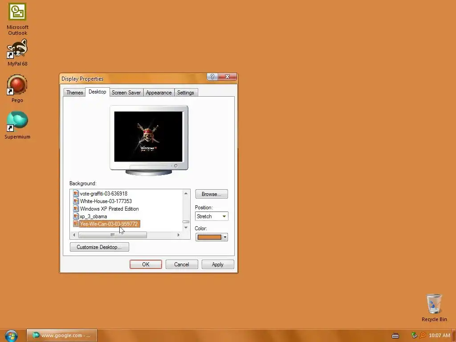Click background list scroll left arrow
The image size is (456, 342).
pyautogui.click(x=74, y=235)
